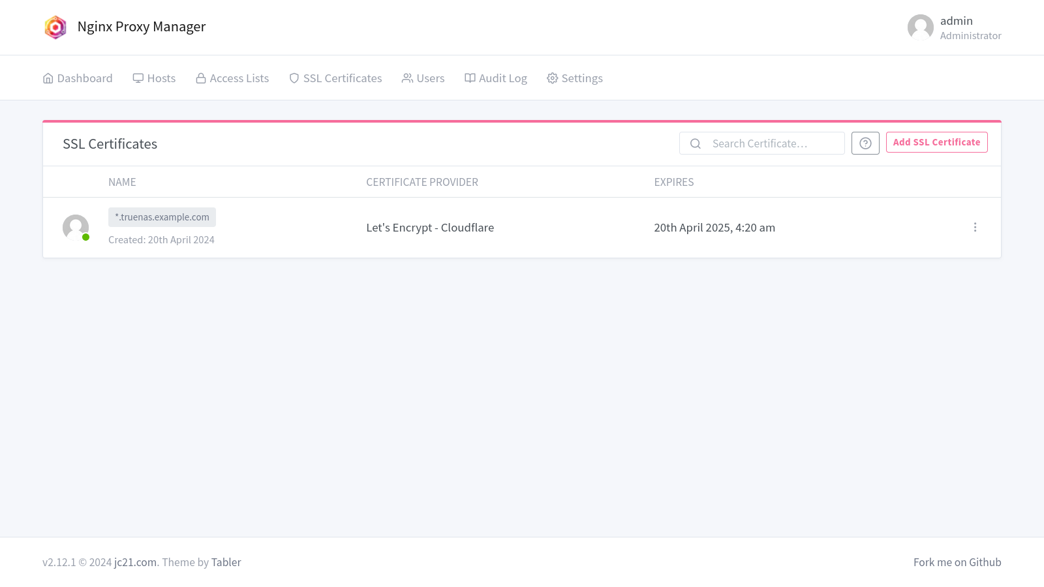Click the book icon beside Audit Log

470,78
